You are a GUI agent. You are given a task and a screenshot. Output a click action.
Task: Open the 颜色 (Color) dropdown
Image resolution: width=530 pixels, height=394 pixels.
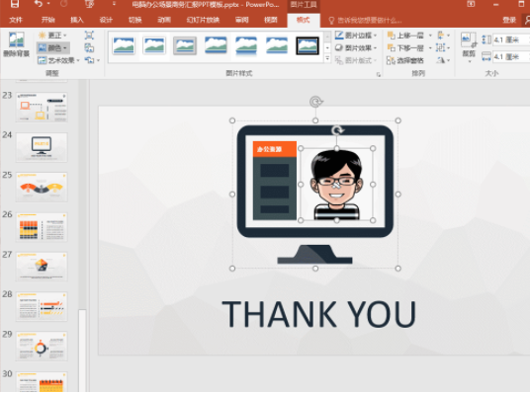point(53,48)
